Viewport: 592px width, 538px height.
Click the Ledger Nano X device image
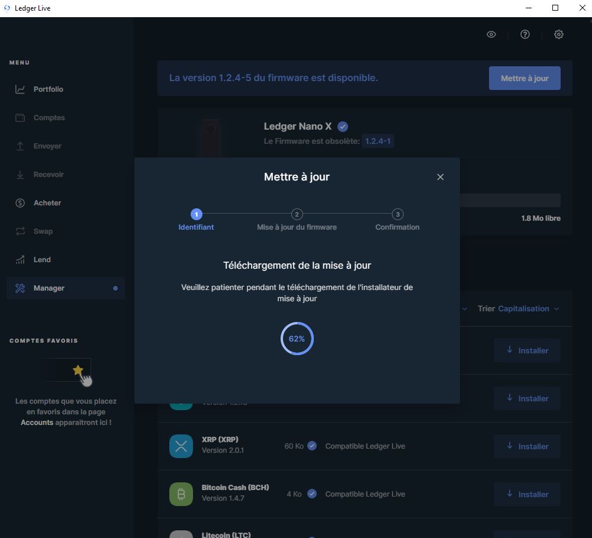point(211,138)
